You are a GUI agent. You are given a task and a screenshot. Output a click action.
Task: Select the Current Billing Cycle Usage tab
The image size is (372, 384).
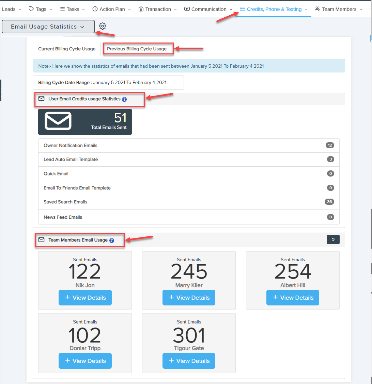pos(67,49)
